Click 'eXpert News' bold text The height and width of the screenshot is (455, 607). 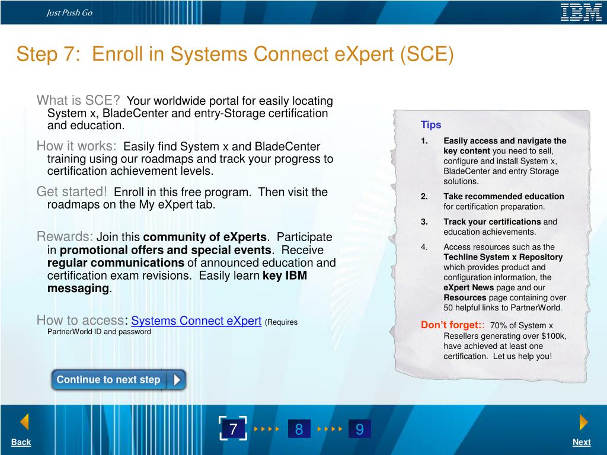468,287
